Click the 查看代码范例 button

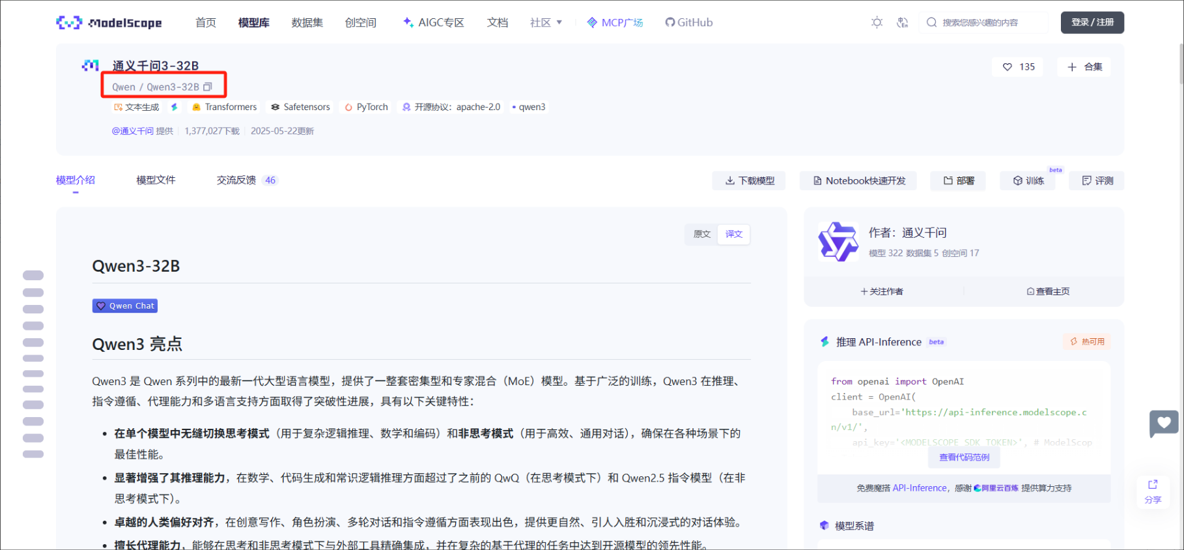pyautogui.click(x=964, y=457)
